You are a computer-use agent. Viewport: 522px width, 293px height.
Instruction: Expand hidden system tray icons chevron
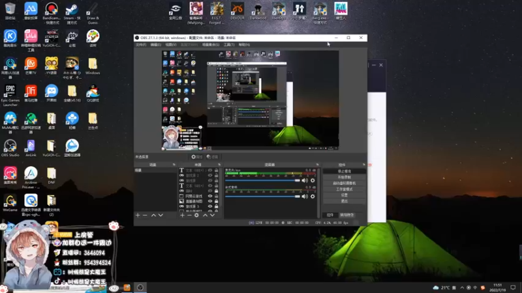(462, 288)
